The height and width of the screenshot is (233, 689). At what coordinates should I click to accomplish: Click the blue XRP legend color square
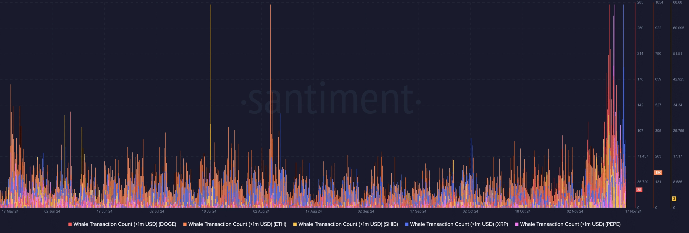[x=407, y=224]
